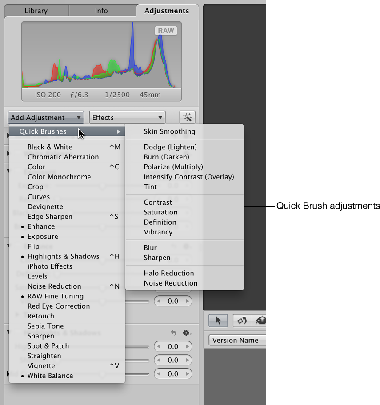The image size is (380, 405).
Task: Switch to the Library tab
Action: tap(36, 11)
